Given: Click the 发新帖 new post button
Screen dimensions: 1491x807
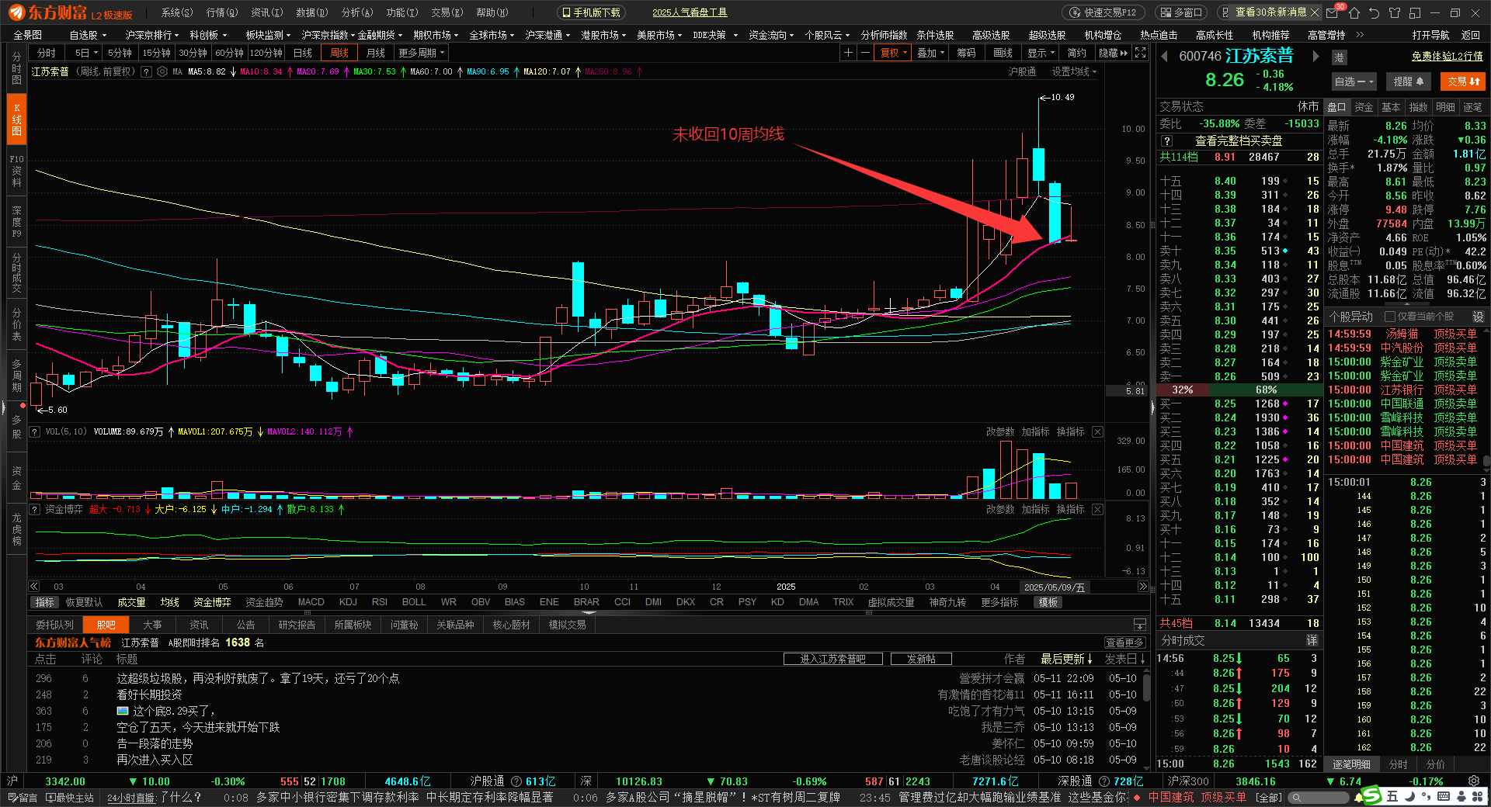Looking at the screenshot, I should 921,659.
